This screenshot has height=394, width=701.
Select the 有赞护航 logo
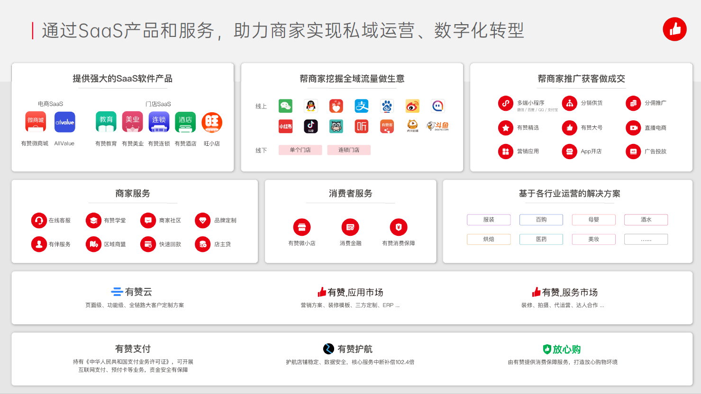(x=347, y=349)
